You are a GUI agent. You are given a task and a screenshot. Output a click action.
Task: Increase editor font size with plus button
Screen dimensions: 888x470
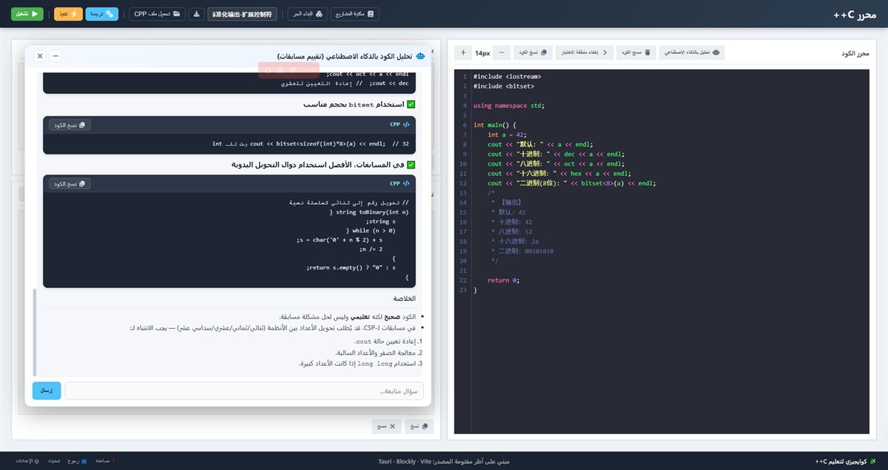pos(463,52)
